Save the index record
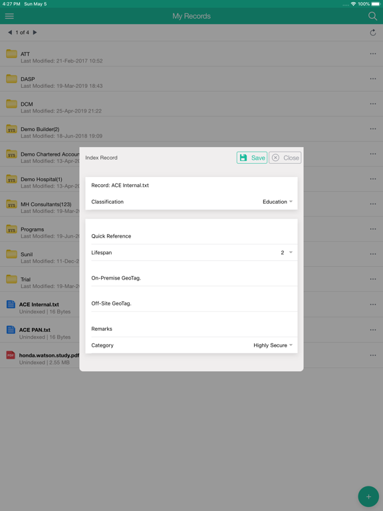This screenshot has height=511, width=383. (x=252, y=158)
